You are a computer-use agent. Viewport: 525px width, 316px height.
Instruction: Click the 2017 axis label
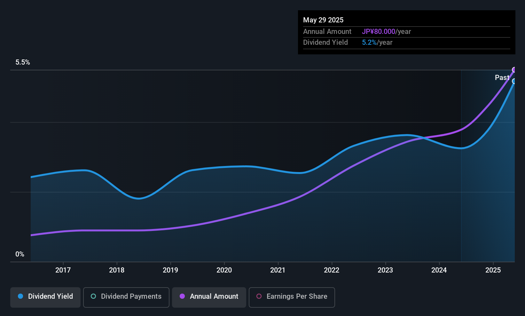63,270
